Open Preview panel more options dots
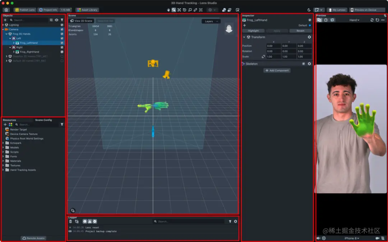 point(383,20)
